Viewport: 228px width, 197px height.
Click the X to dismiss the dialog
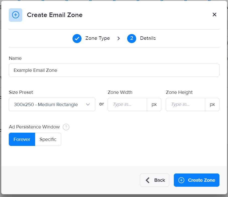214,15
